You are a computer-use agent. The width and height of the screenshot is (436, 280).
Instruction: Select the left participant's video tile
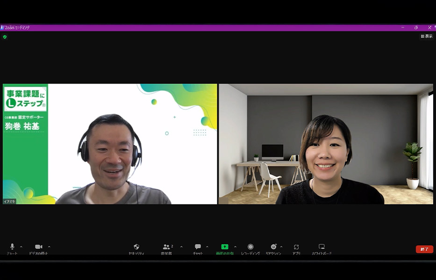coord(110,144)
